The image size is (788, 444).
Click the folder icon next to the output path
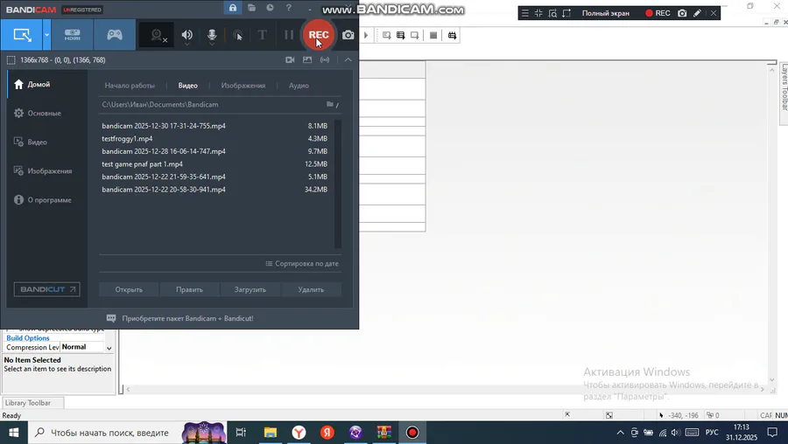click(330, 104)
